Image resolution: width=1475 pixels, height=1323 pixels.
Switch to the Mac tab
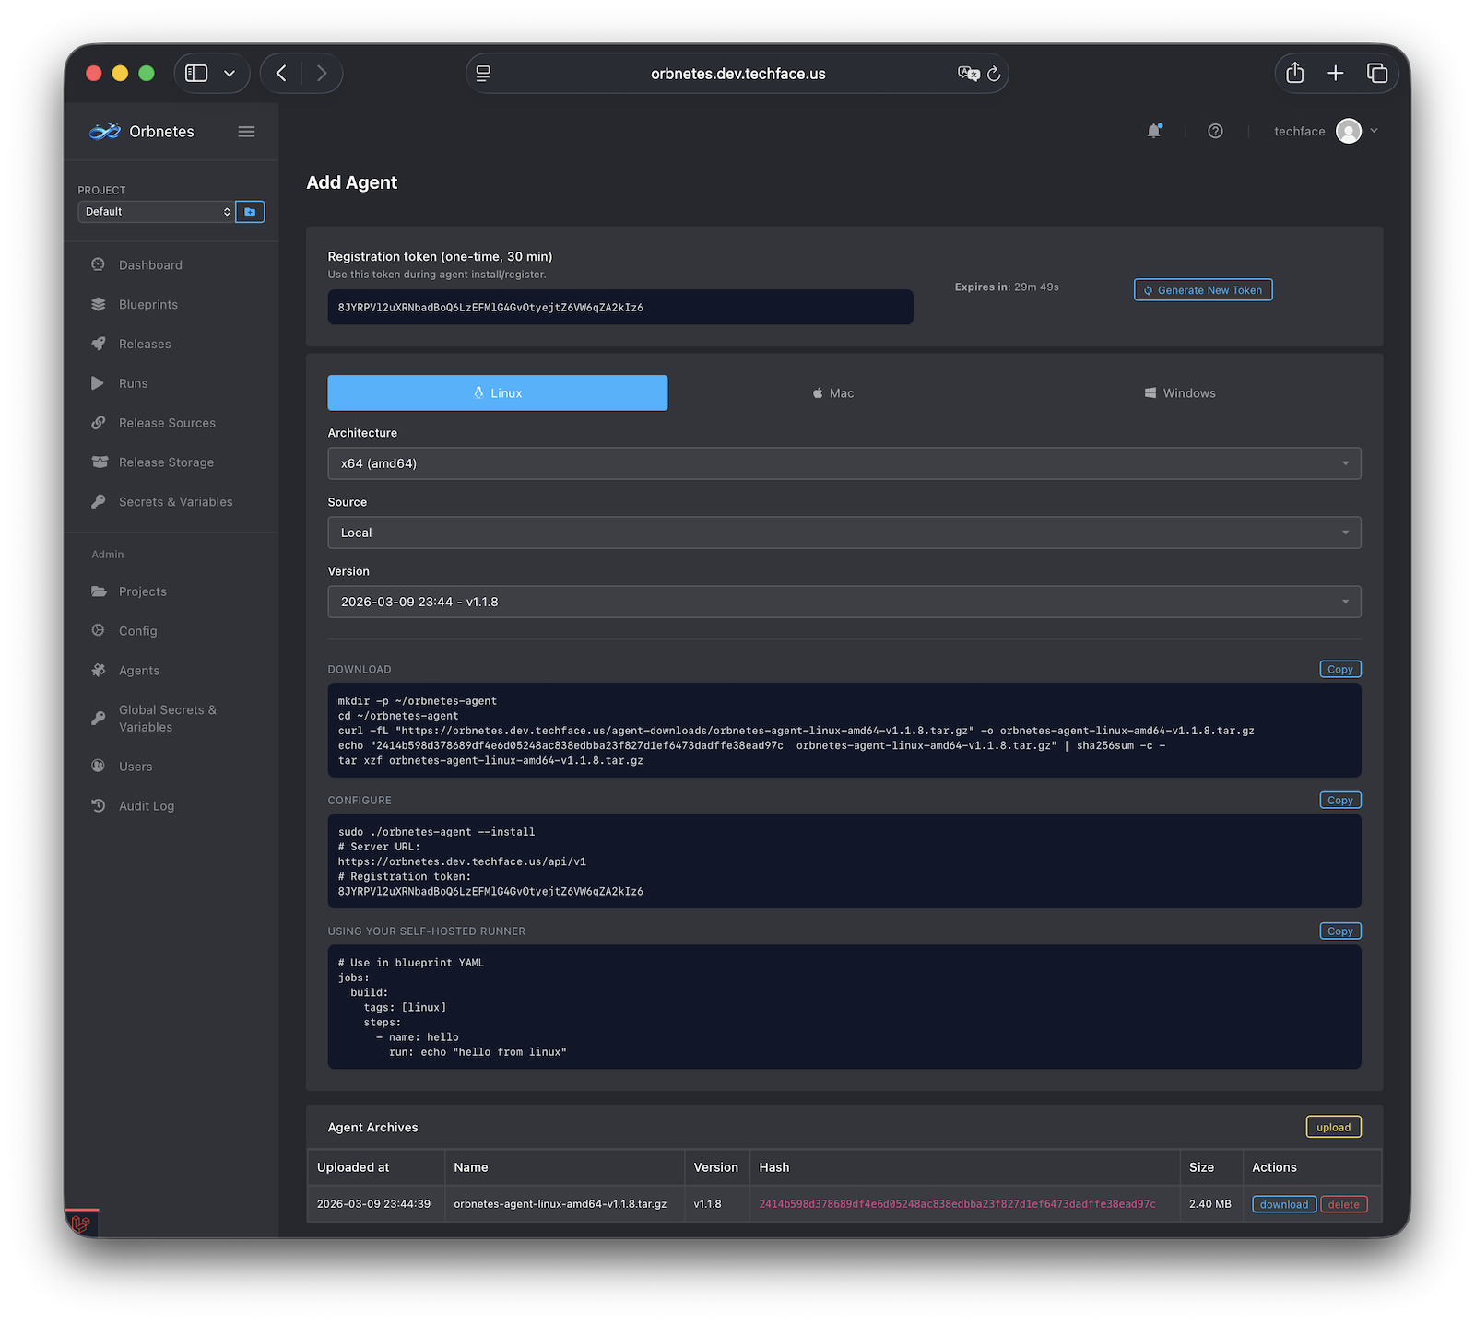point(833,393)
